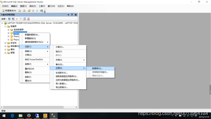Open the 连接 dropdown in Object Explorer

[4, 19]
